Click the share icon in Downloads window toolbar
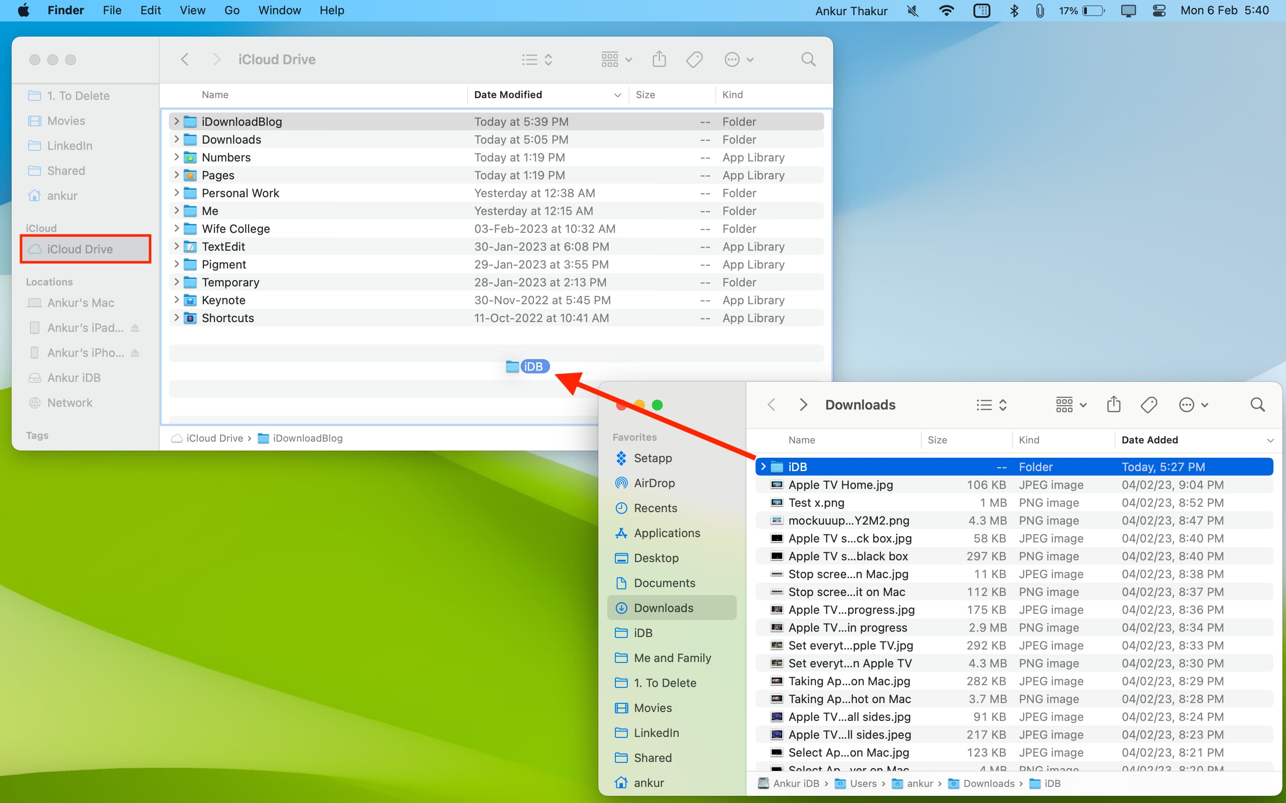Image resolution: width=1286 pixels, height=803 pixels. tap(1113, 405)
